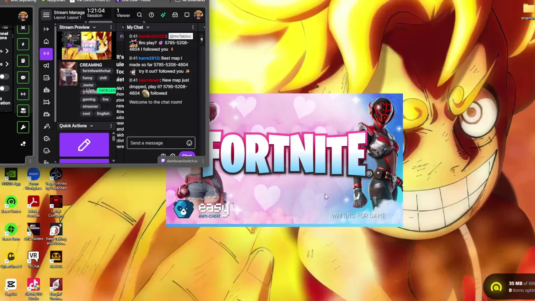Click the 1 Viewer count in header
This screenshot has height=301, width=535.
123,13
